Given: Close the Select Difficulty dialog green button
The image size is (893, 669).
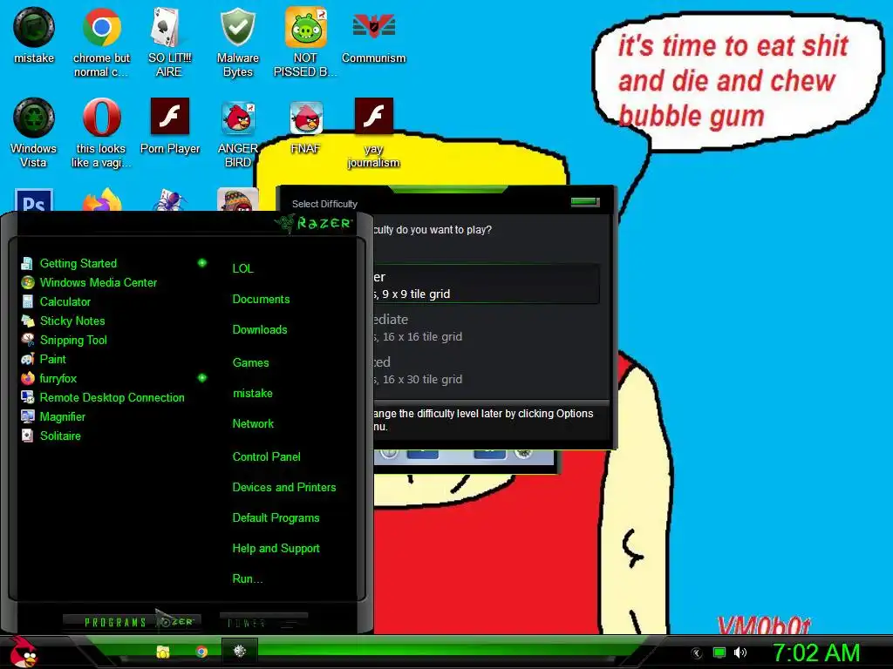Looking at the screenshot, I should (x=585, y=202).
